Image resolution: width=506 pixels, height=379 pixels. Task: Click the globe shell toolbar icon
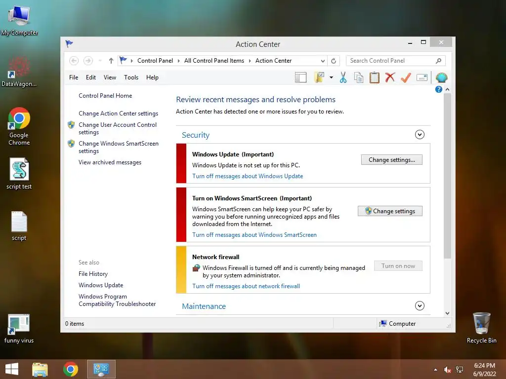pyautogui.click(x=441, y=77)
